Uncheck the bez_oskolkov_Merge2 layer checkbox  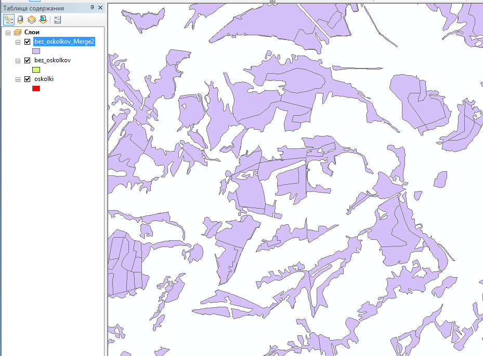pos(28,42)
